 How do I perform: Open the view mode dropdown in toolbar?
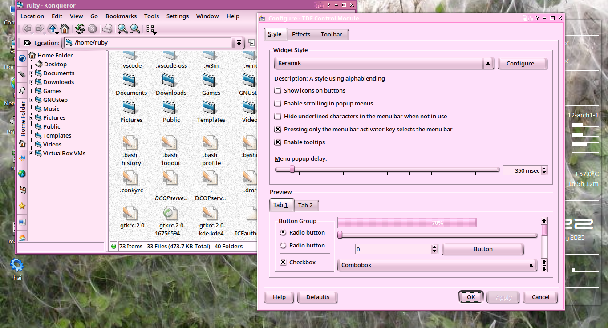pos(151,29)
